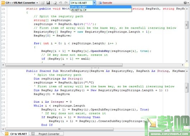The image size is (190, 136).
Task: Click the C#<->VB.Net Converter app icon
Action: (x=3, y=3)
